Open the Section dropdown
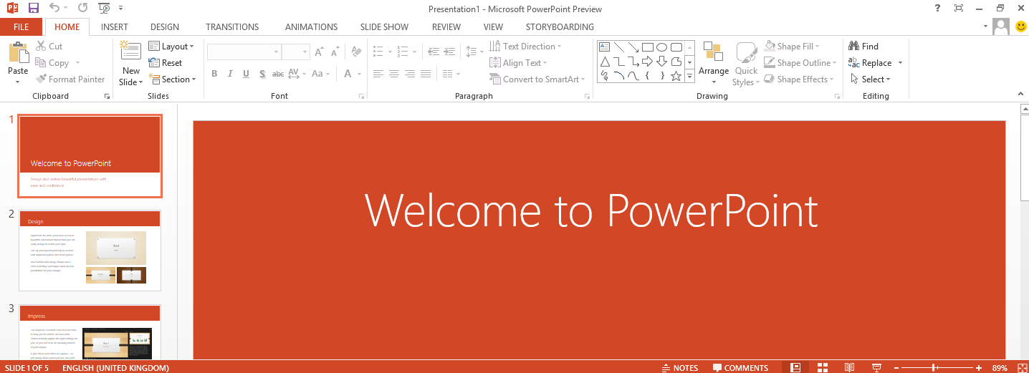The width and height of the screenshot is (1029, 373). (172, 79)
